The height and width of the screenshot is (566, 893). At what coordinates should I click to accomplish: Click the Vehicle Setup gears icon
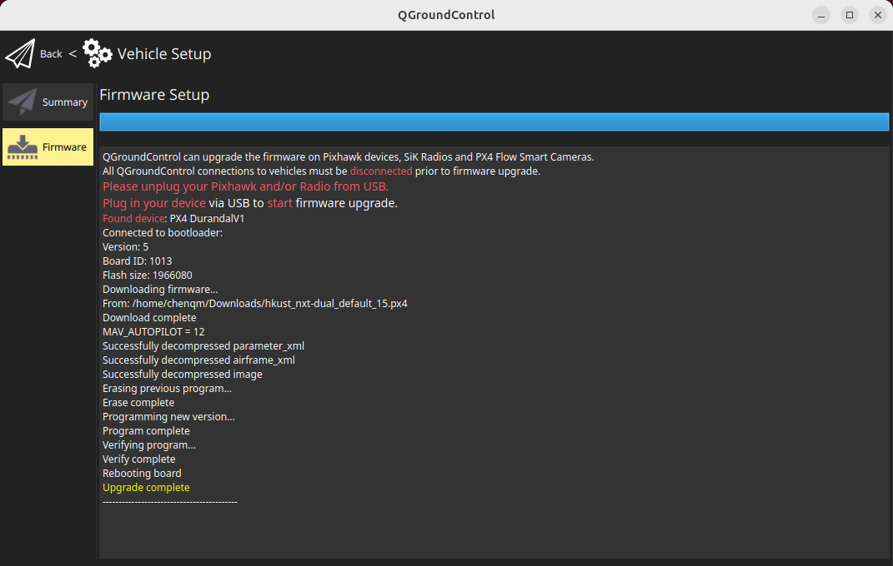[x=97, y=53]
